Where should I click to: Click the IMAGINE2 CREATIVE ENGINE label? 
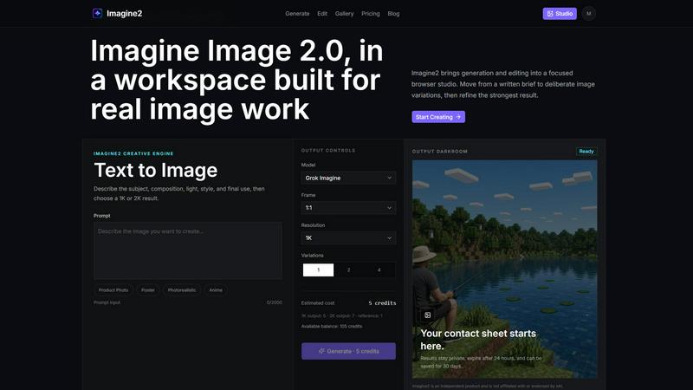coord(133,153)
